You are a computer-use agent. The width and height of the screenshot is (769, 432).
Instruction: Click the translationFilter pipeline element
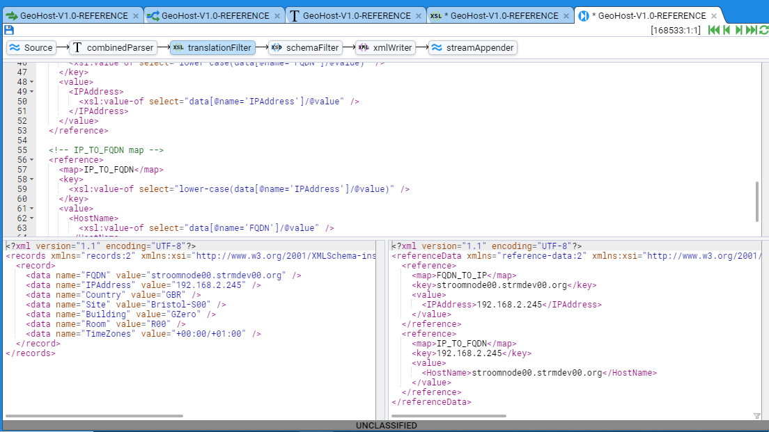(212, 48)
